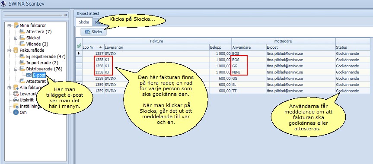The width and height of the screenshot is (373, 164).
Task: Toggle the green checkmark select-all column header
Action: pos(79,46)
